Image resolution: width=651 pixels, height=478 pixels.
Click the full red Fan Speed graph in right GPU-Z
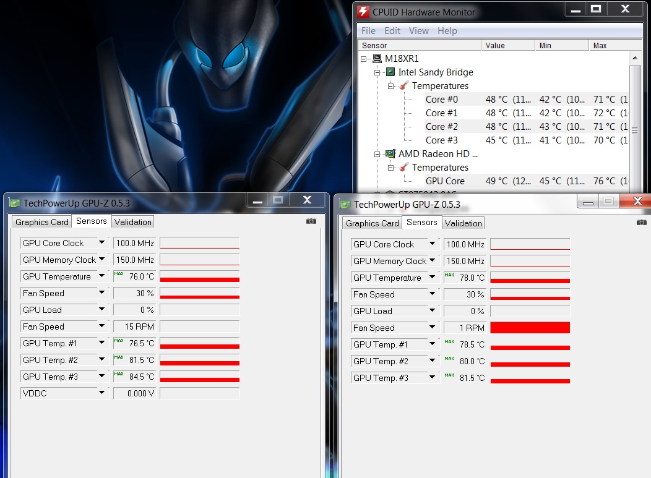coord(530,328)
